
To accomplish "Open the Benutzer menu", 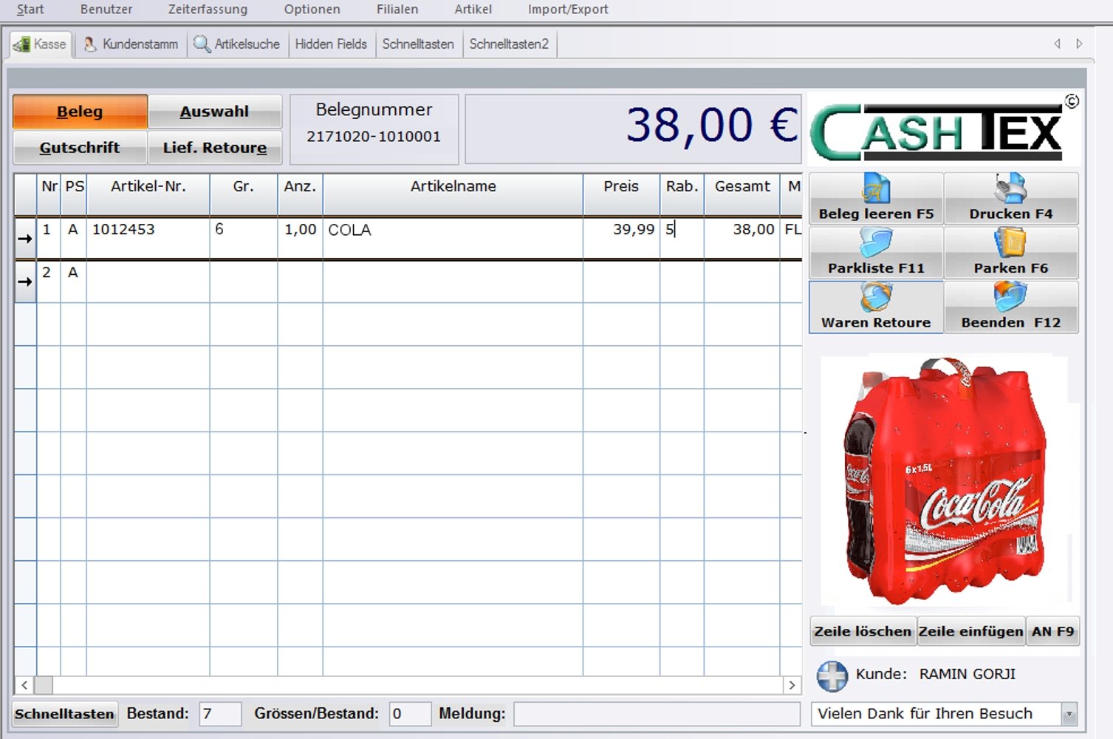I will pyautogui.click(x=106, y=10).
